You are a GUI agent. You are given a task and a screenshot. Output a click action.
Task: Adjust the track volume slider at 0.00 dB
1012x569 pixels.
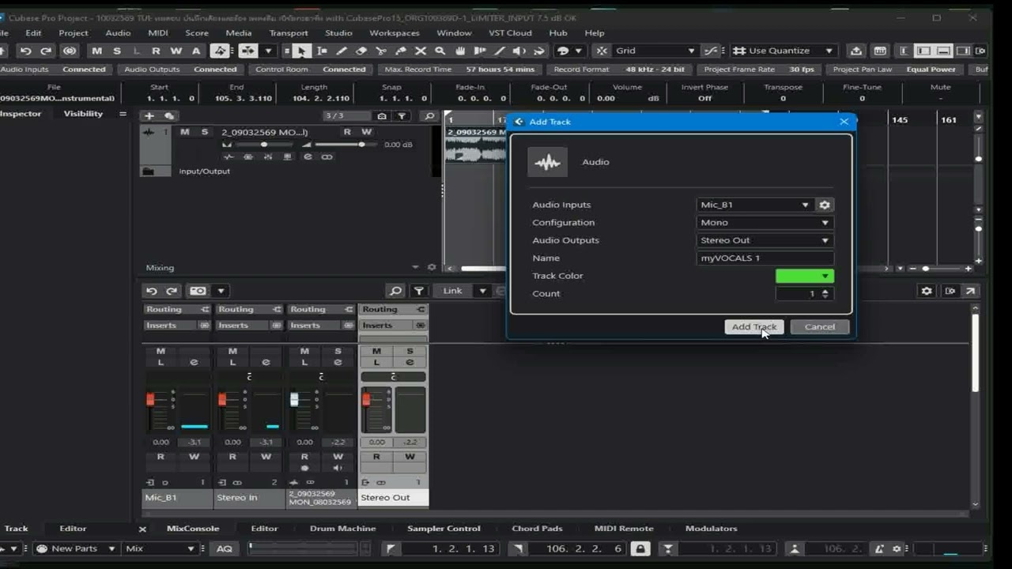point(345,145)
